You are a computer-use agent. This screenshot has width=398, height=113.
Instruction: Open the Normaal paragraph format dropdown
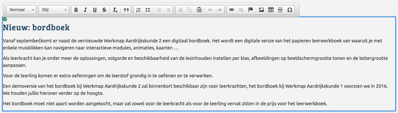tap(21, 10)
